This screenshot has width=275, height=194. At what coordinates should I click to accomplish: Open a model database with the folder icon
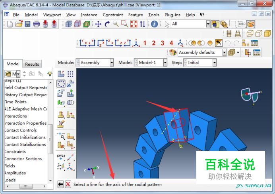click(x=19, y=24)
